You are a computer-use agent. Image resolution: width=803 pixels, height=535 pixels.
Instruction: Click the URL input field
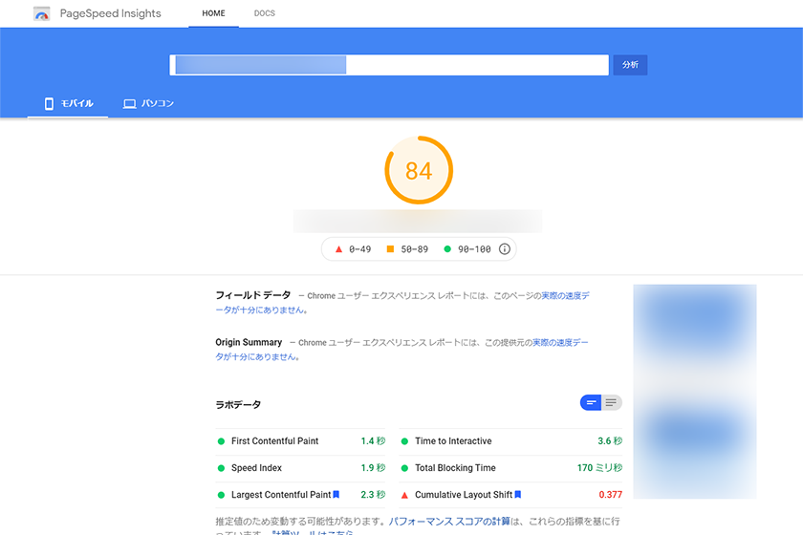[x=389, y=65]
